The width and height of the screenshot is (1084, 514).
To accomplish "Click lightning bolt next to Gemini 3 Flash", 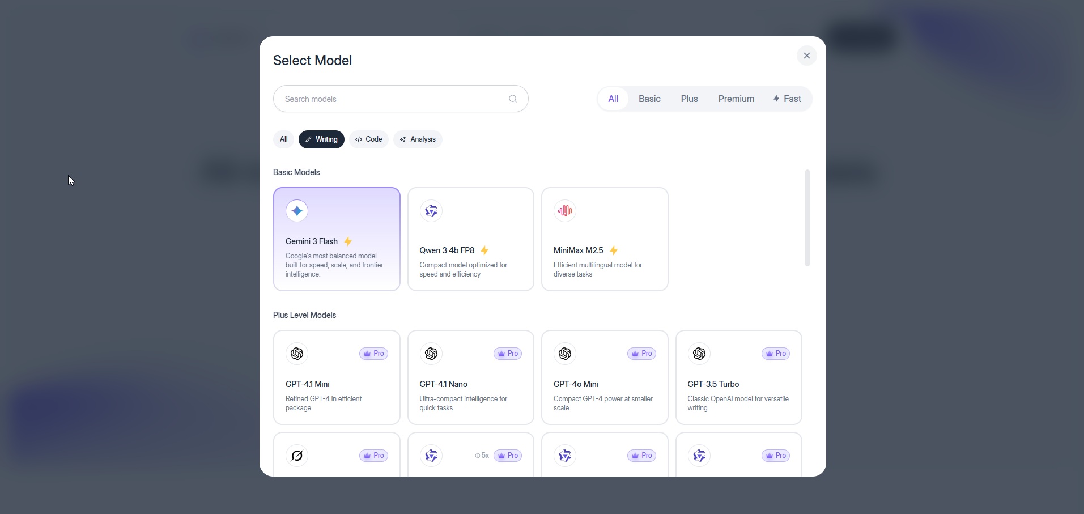I will pos(348,241).
